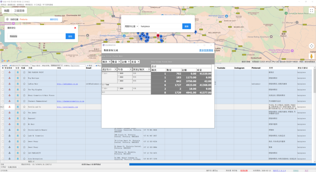Click the hairpiece search field on map
The width and height of the screenshot is (316, 172).
point(160,26)
